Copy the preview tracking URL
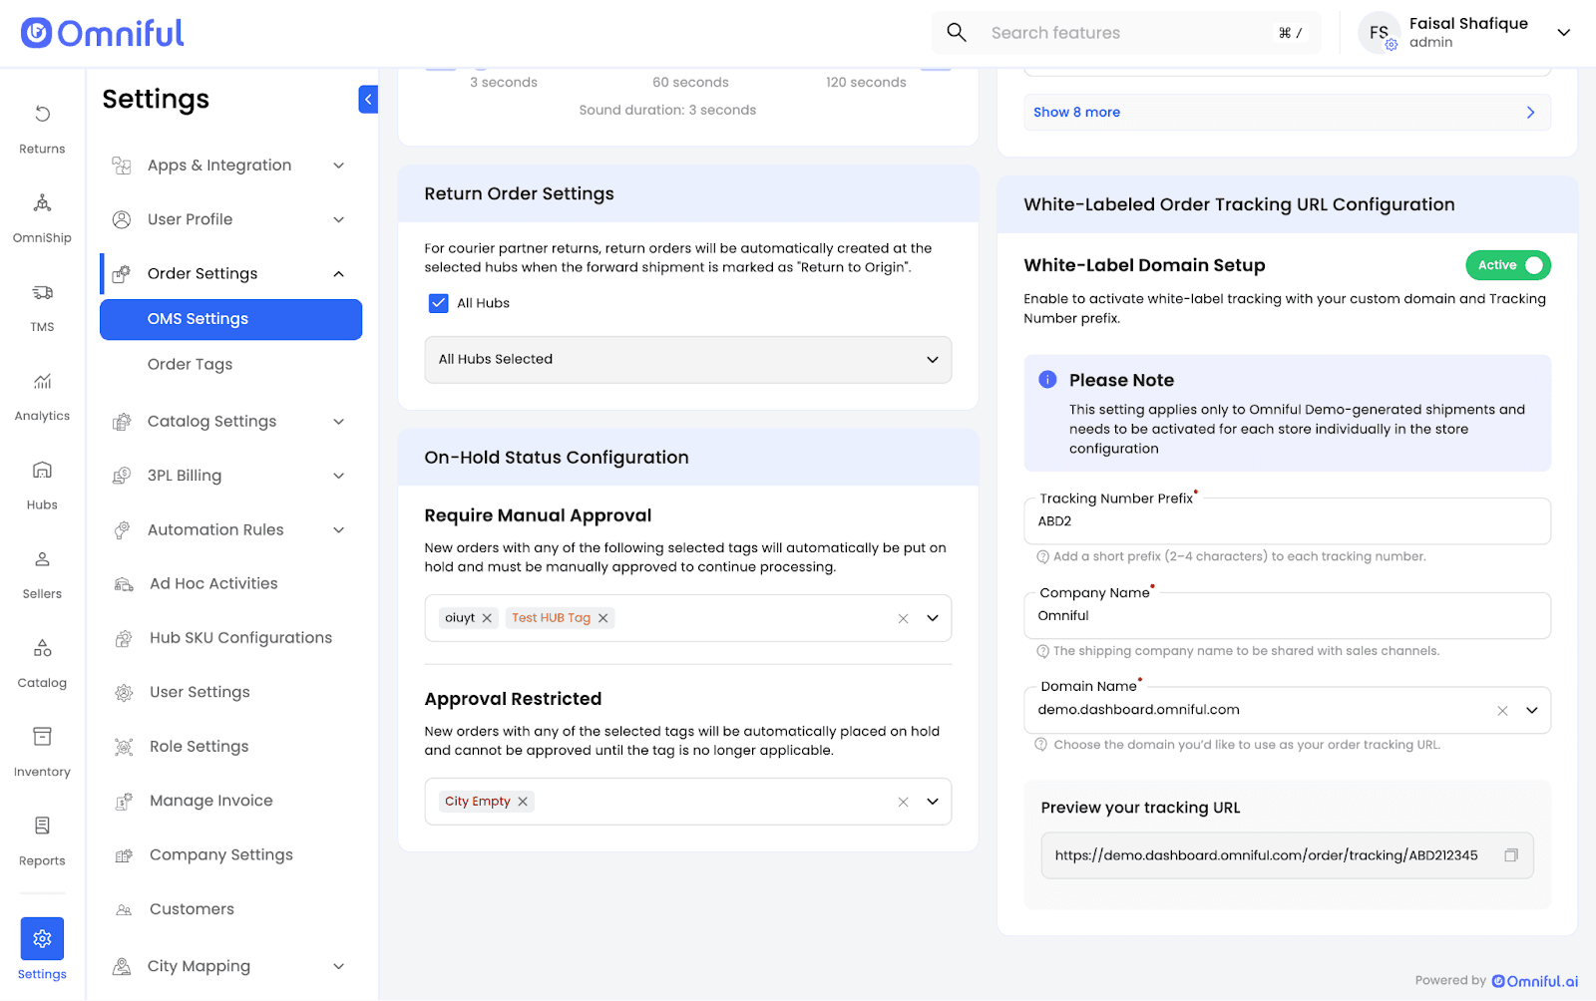Image resolution: width=1596 pixels, height=1001 pixels. point(1510,855)
